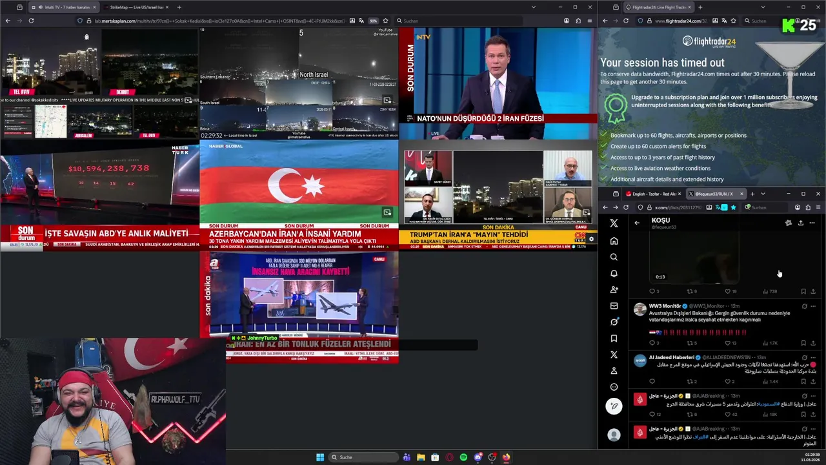Viewport: 826px width, 465px height.
Task: Open the @AJABreaking handle on first Al Jazeera post
Action: (709, 396)
